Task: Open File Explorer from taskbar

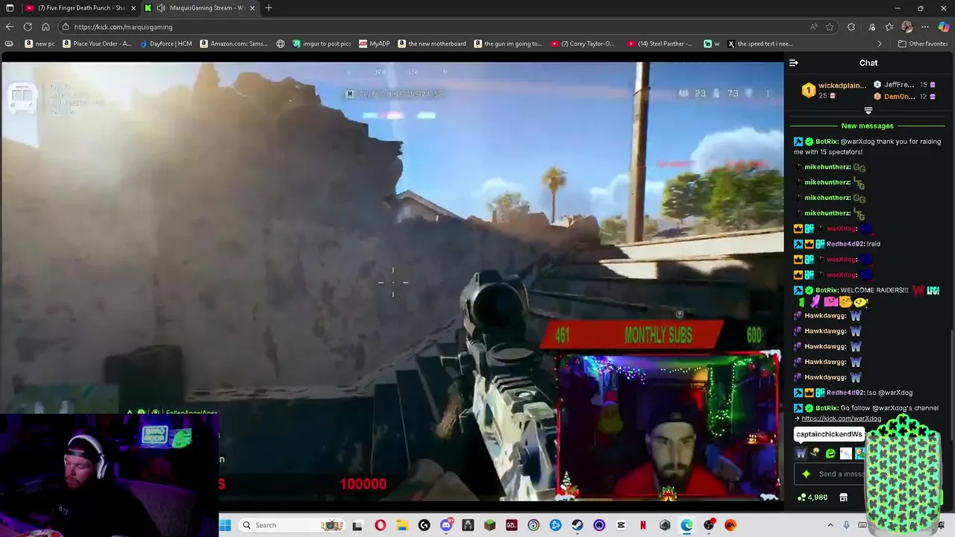Action: coord(402,525)
